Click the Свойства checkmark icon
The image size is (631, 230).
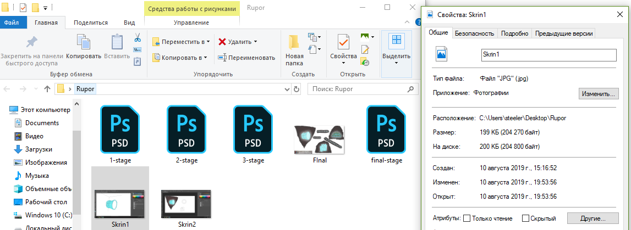pyautogui.click(x=343, y=42)
